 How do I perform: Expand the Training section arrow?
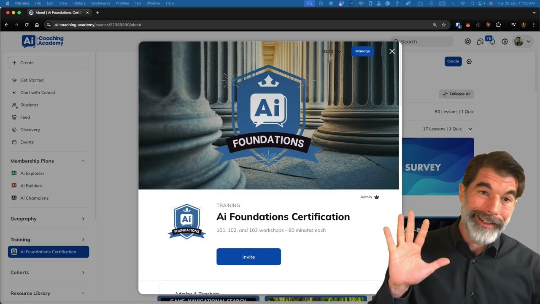(83, 239)
